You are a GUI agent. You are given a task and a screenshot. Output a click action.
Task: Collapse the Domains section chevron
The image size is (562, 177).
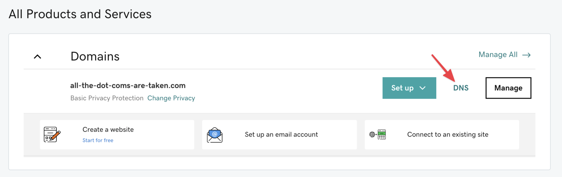click(x=38, y=56)
